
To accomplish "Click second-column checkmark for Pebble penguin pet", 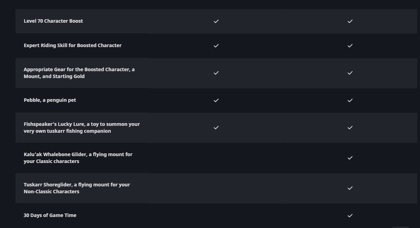I will pyautogui.click(x=350, y=100).
